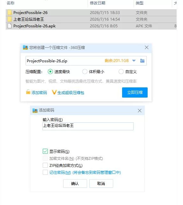Enable ZIP经典加密方式(L) checkbox
This screenshot has width=183, height=205.
coord(45,165)
